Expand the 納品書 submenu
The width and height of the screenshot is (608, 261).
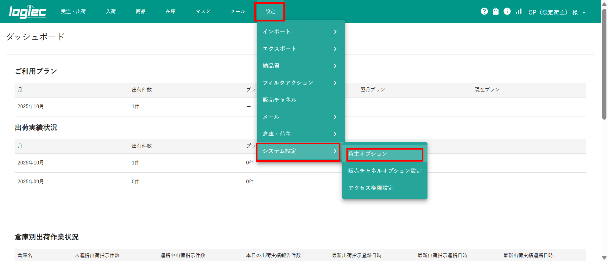click(300, 66)
